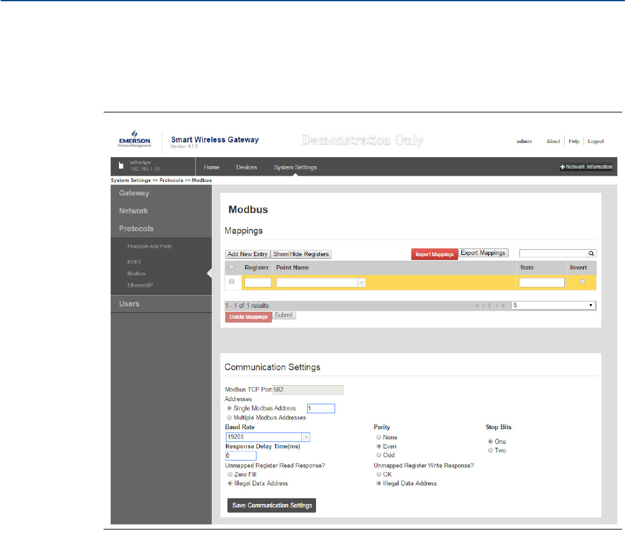Click the search magnifier icon in Mappings

592,254
